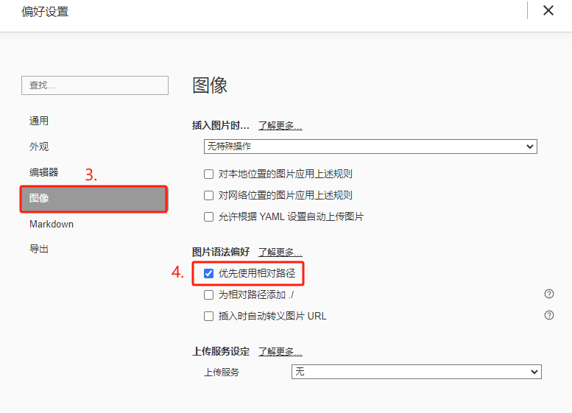The width and height of the screenshot is (572, 413).
Task: Click the help icon beside 为相对路径添加 ./
Action: click(x=549, y=294)
